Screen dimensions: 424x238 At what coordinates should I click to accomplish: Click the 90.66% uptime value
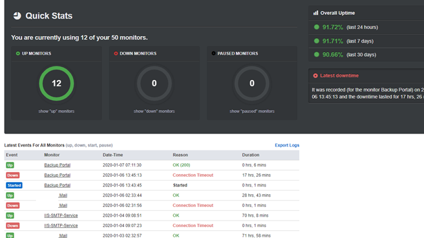point(333,55)
